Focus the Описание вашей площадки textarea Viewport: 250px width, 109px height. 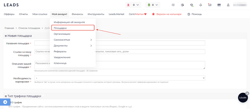coord(120,65)
